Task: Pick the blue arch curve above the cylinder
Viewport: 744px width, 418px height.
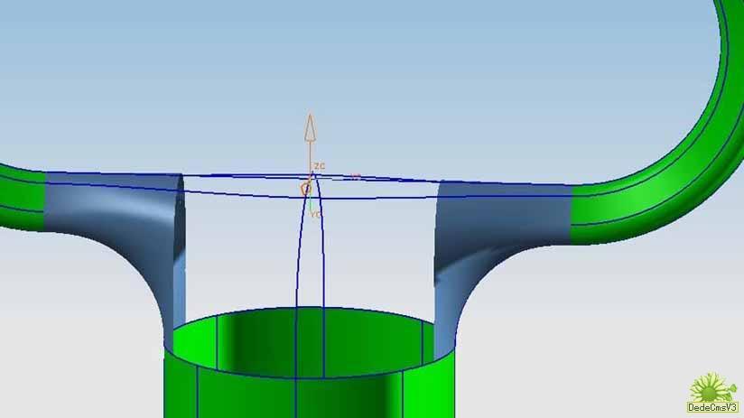Action: (295, 253)
